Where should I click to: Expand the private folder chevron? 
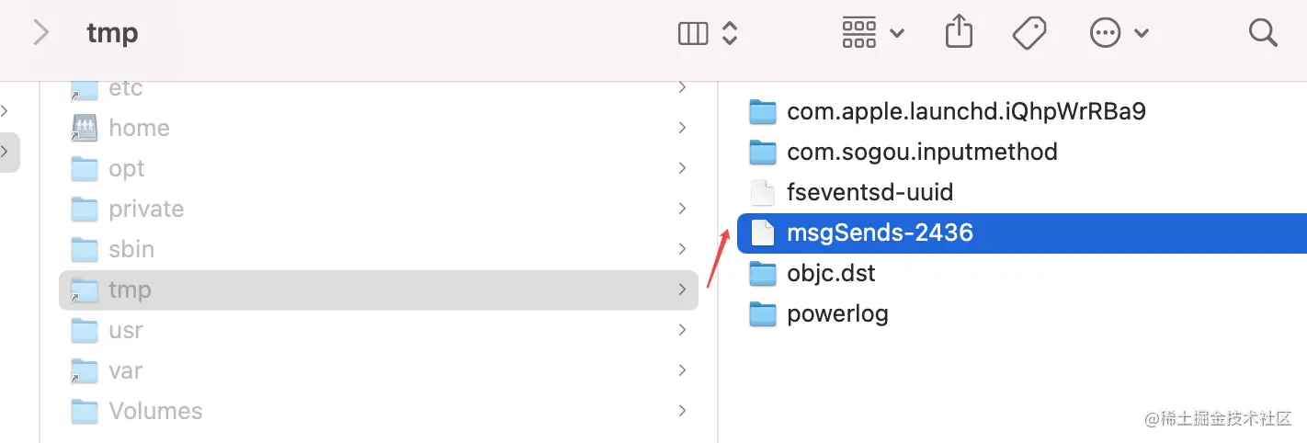pyautogui.click(x=682, y=209)
